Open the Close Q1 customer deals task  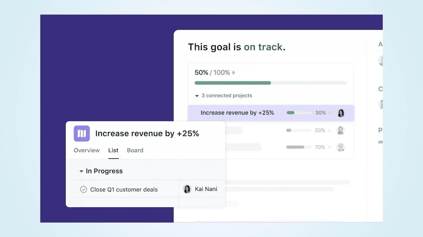coord(124,189)
